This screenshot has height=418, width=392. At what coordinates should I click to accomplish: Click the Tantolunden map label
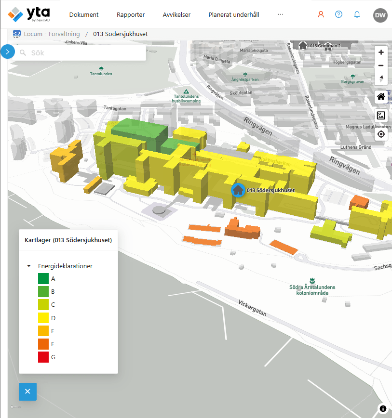pyautogui.click(x=101, y=74)
